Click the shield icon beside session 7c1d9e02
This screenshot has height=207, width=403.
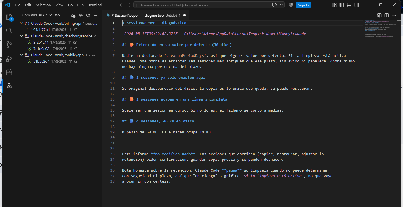(x=29, y=49)
